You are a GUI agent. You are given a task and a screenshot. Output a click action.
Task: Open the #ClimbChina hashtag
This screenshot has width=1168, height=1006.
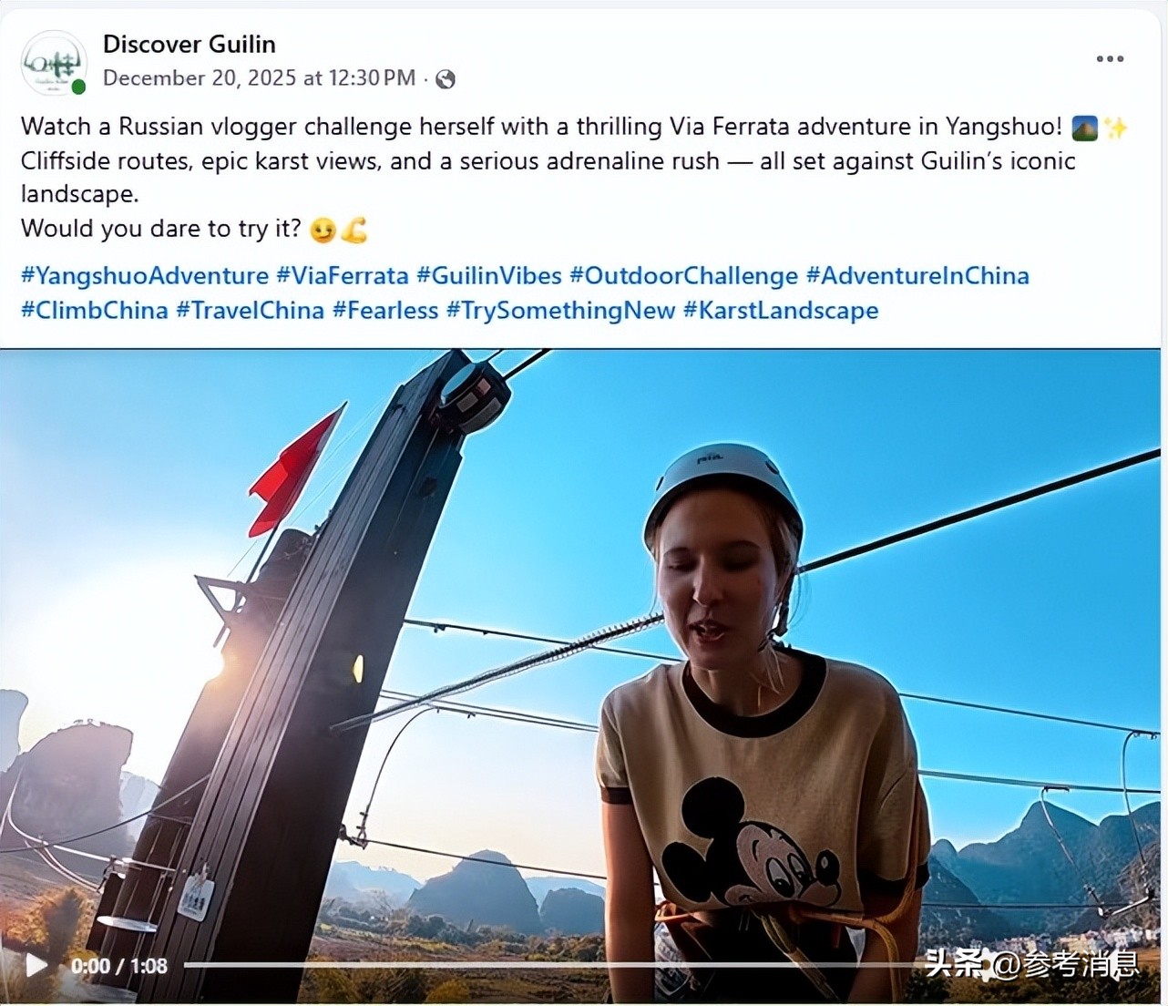[95, 310]
